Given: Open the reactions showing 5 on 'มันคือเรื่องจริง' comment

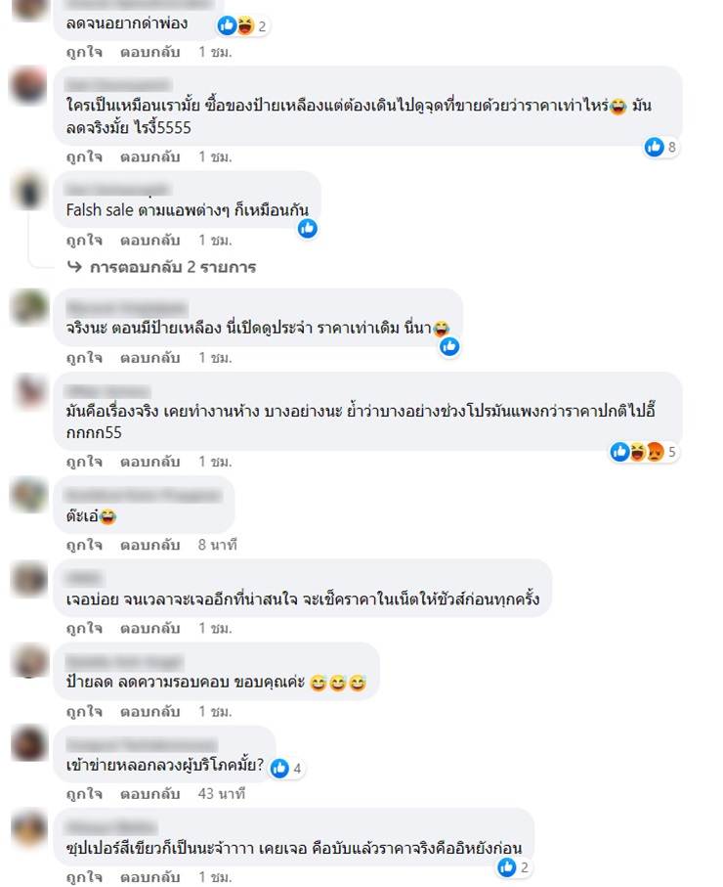Looking at the screenshot, I should click(643, 452).
